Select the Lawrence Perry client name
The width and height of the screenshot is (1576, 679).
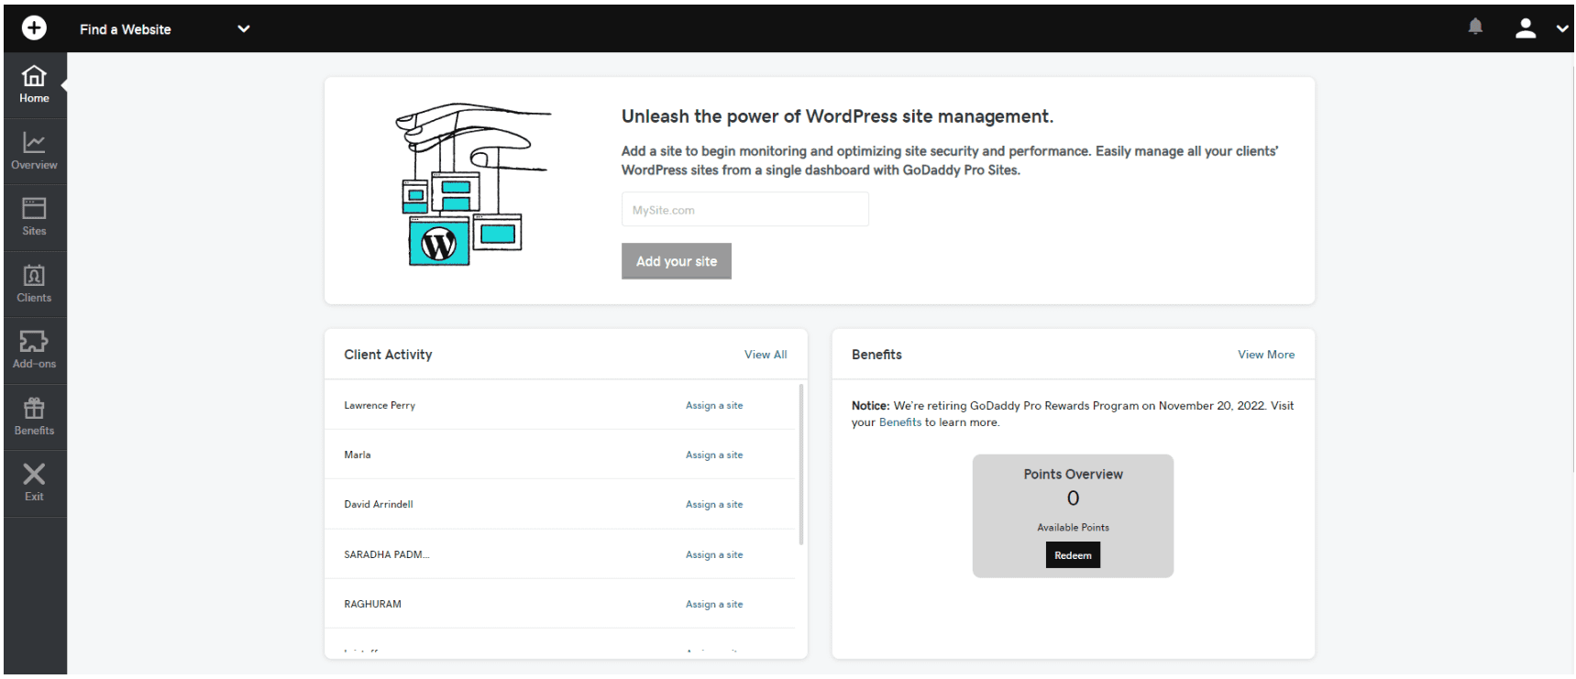click(x=380, y=405)
